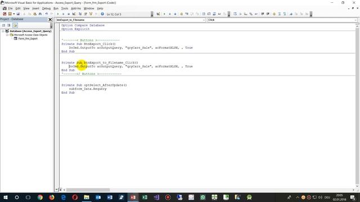The image size is (360, 202).
Task: Toggle breakpoint with the hand icon
Action: point(181,14)
